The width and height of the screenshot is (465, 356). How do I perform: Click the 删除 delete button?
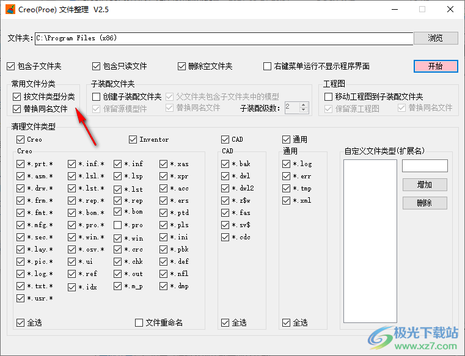click(x=425, y=203)
